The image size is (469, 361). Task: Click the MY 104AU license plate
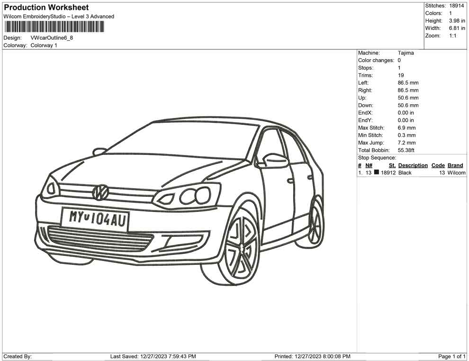coord(95,218)
